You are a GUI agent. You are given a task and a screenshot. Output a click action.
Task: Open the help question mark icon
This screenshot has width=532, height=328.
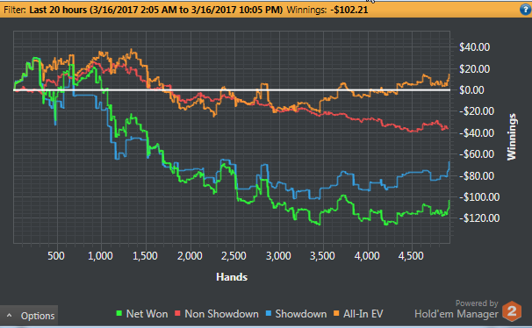coord(525,10)
